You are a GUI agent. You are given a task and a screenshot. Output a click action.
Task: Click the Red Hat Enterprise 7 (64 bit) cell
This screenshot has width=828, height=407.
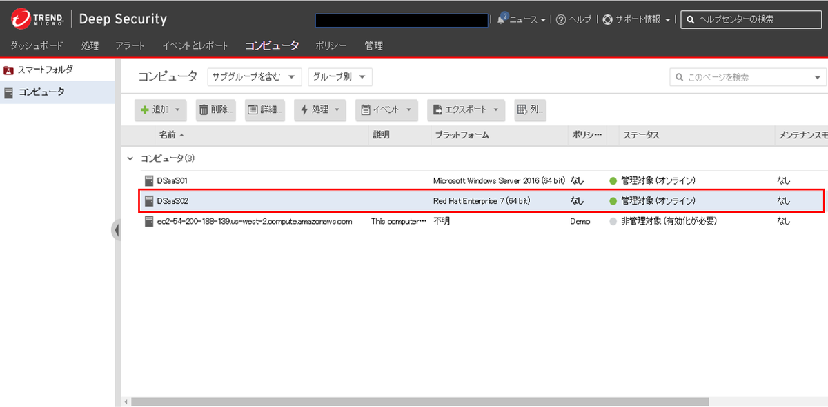pos(482,201)
